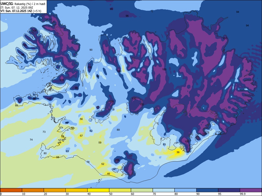Click the map value 99 in the purple patch

point(76,88)
